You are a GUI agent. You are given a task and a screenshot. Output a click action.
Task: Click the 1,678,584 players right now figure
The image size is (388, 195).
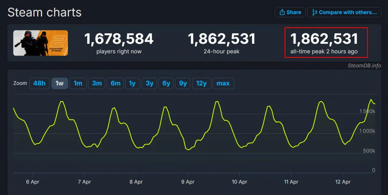[119, 39]
